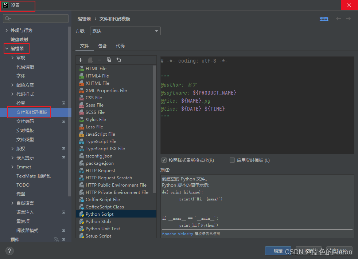Expand the 代码样式 tree node
This screenshot has height=259, width=358.
tap(12, 94)
